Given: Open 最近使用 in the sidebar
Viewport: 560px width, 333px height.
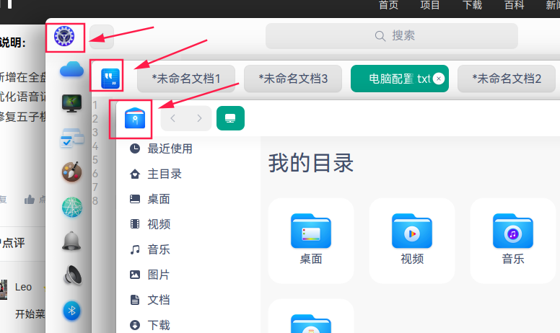Looking at the screenshot, I should click(x=161, y=148).
